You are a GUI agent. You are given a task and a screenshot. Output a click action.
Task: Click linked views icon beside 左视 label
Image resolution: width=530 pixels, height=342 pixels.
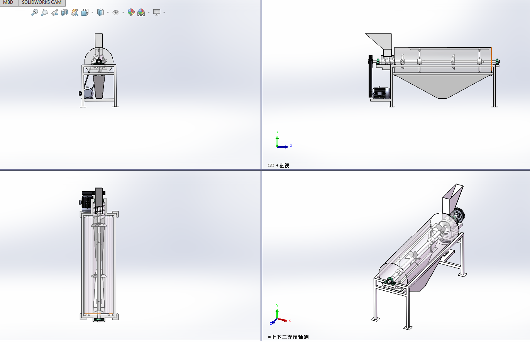click(271, 165)
